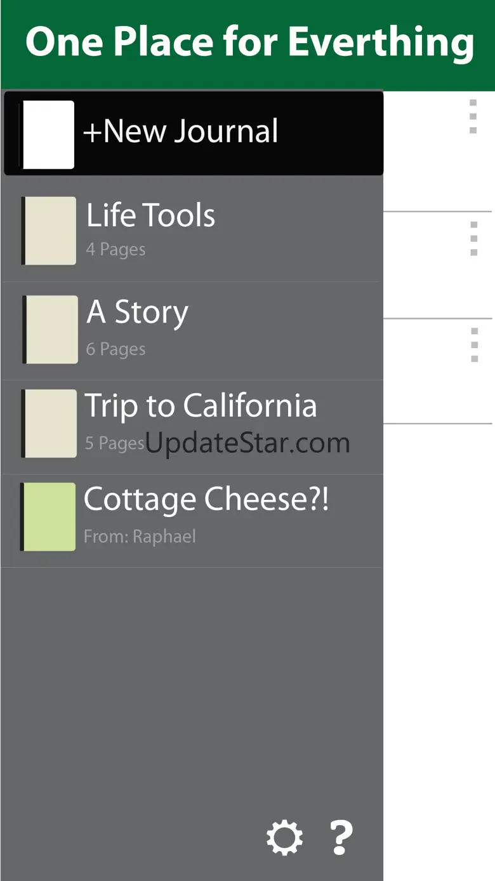The height and width of the screenshot is (881, 495).
Task: Click the Trip to California journal cover
Action: click(x=49, y=424)
